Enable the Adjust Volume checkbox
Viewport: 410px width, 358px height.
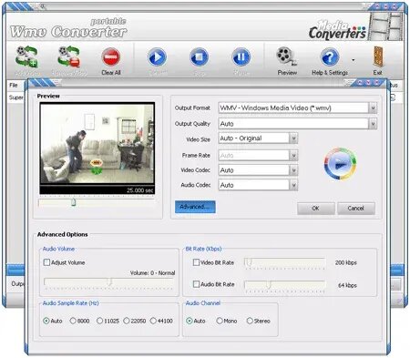46,262
